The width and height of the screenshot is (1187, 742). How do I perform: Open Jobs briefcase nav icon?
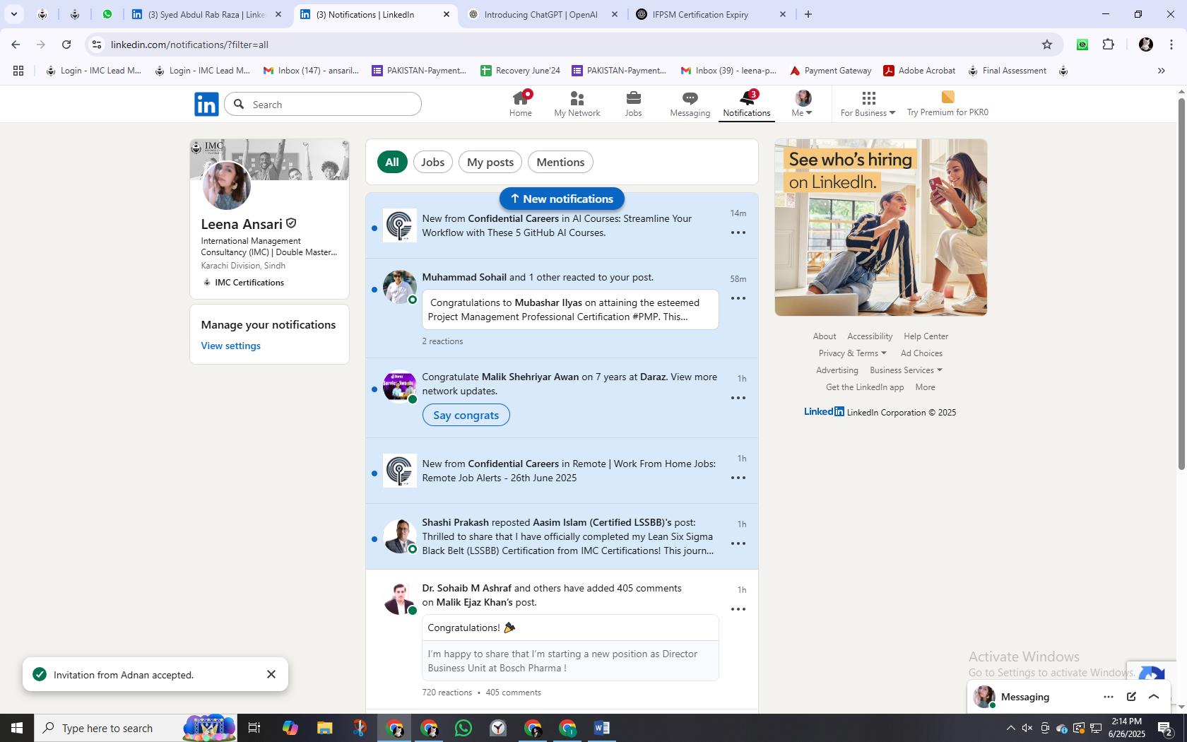(634, 103)
